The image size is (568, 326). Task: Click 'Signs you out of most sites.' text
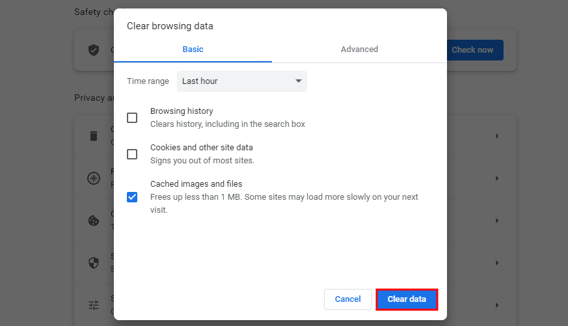(x=202, y=161)
